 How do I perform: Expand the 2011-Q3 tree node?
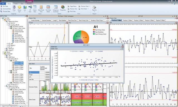click(9, 71)
